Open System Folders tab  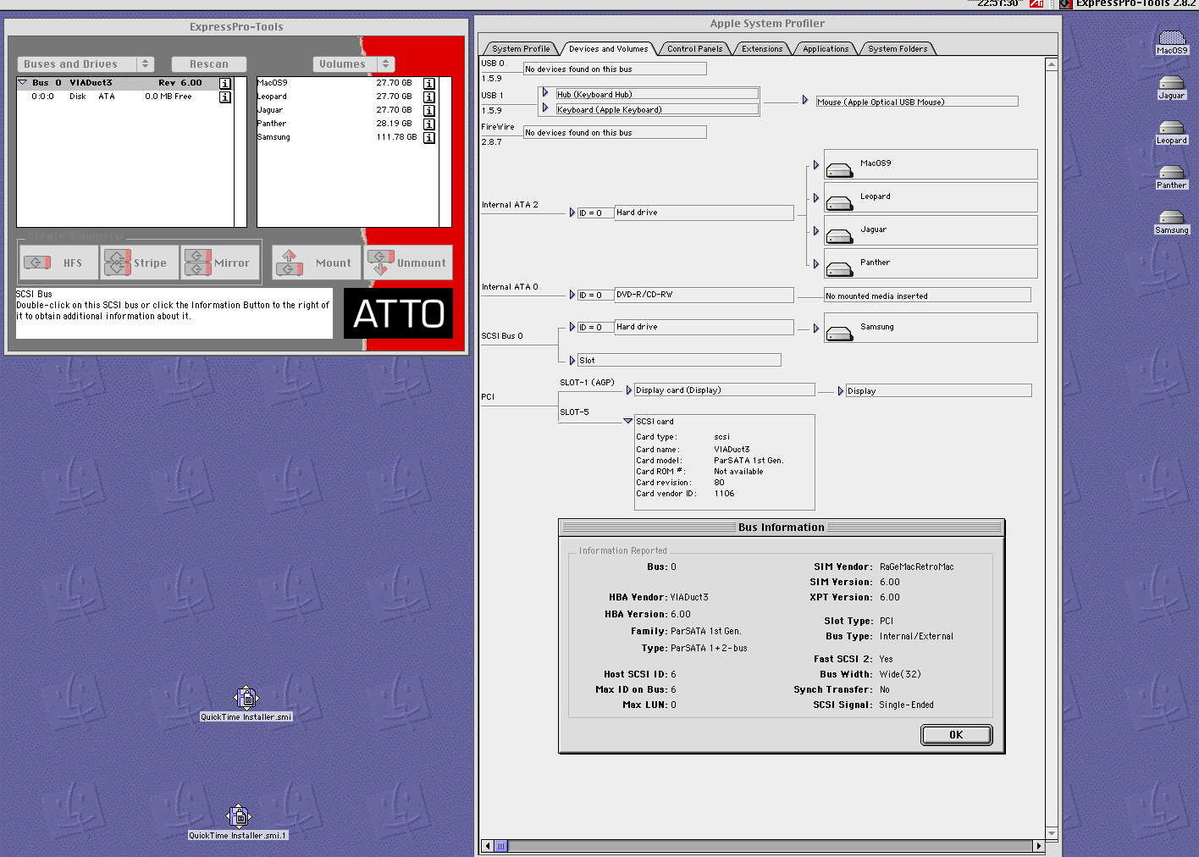click(898, 49)
